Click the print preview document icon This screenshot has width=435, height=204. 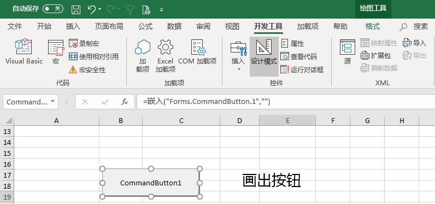pos(146,10)
